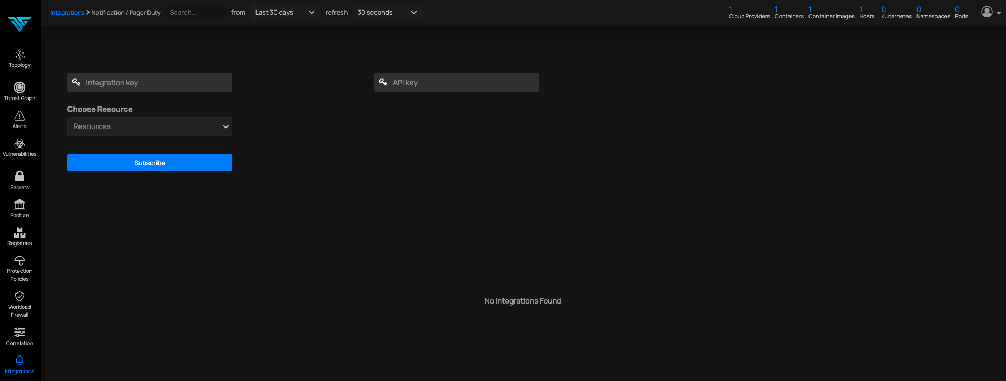Open Workload Firewall shield icon
This screenshot has height=381, width=1006.
pyautogui.click(x=19, y=296)
